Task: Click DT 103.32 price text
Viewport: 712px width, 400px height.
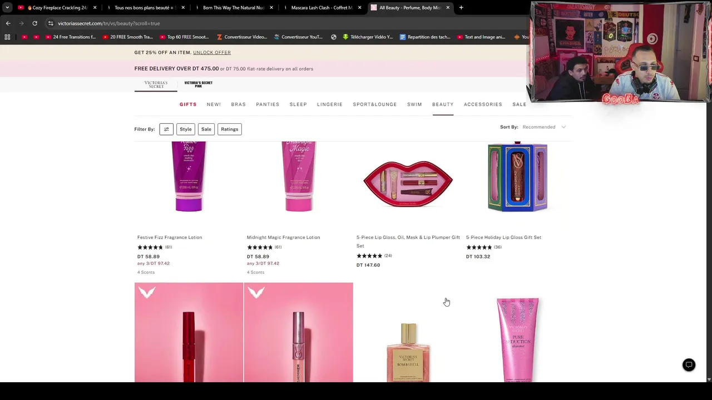Action: coord(478,257)
